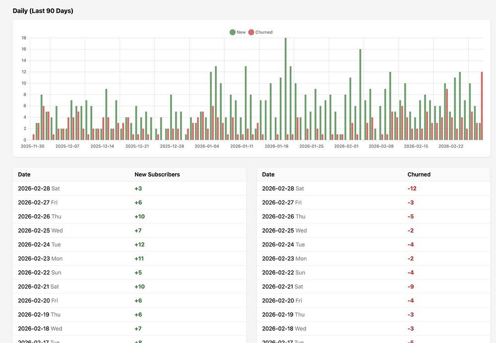Click the green New legend color circle
The width and height of the screenshot is (496, 343).
pyautogui.click(x=233, y=32)
